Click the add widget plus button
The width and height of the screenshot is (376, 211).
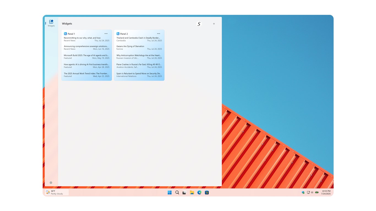point(214,24)
